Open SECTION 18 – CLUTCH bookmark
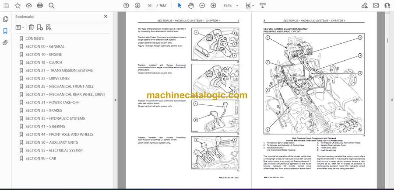Viewport: 394px width, 190px height. (x=44, y=62)
